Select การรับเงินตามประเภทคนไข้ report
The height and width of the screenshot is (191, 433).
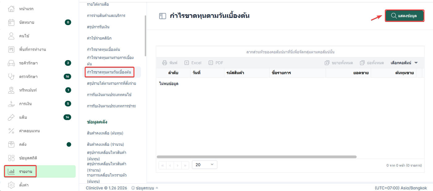click(x=109, y=95)
